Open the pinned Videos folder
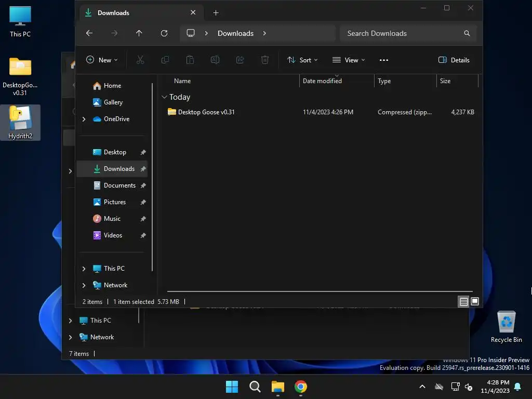 point(112,235)
